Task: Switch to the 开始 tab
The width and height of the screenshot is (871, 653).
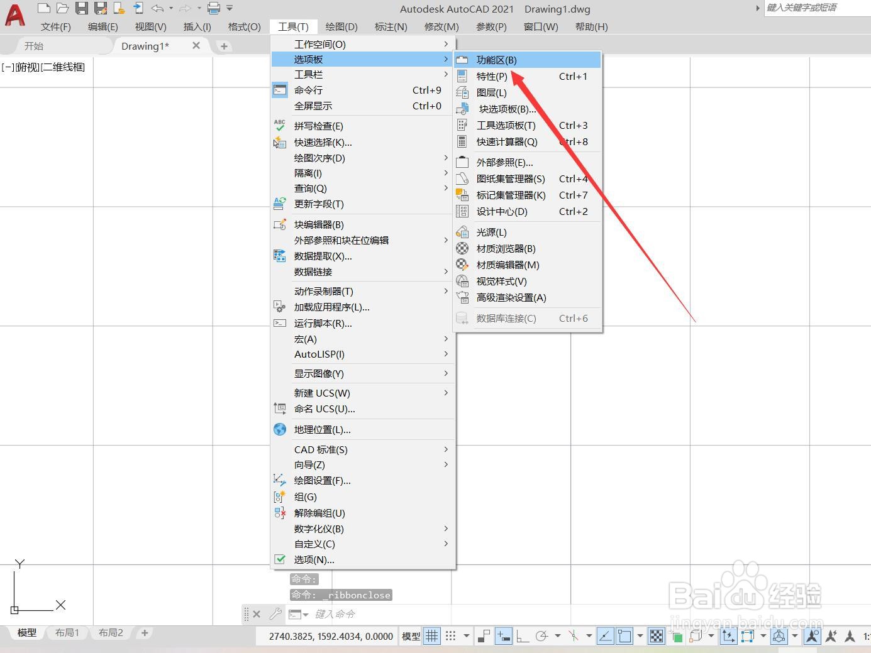Action: 34,46
